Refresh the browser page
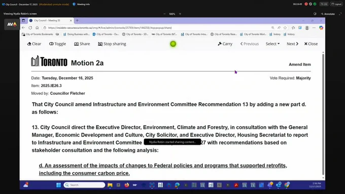 point(30,28)
